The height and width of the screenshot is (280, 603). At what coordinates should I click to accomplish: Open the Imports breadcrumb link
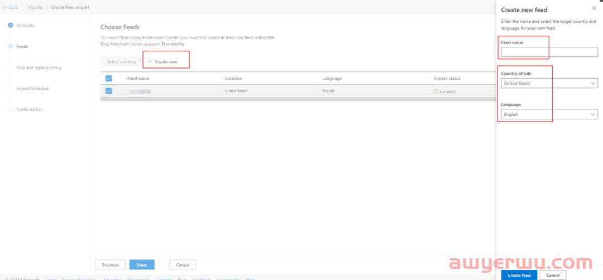pyautogui.click(x=35, y=7)
